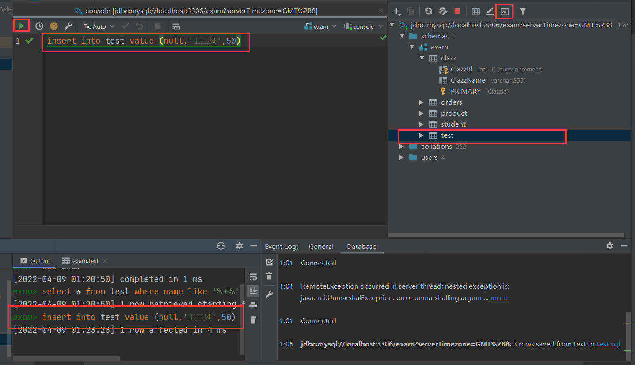The image size is (635, 365).
Task: Click the insert statement line in output log
Action: (125, 317)
